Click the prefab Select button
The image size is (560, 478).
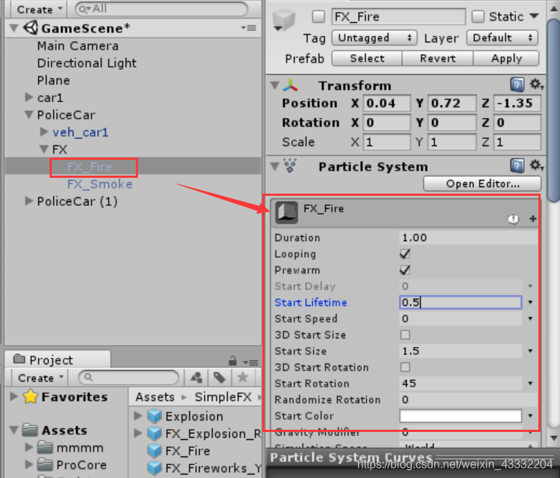click(367, 58)
